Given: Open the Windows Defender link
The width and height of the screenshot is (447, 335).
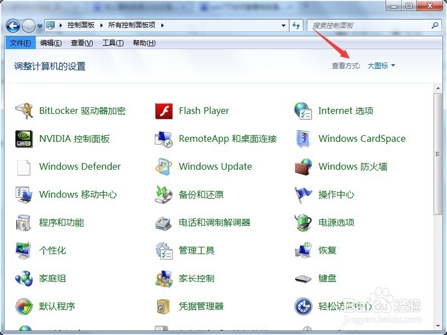Looking at the screenshot, I should coord(80,166).
